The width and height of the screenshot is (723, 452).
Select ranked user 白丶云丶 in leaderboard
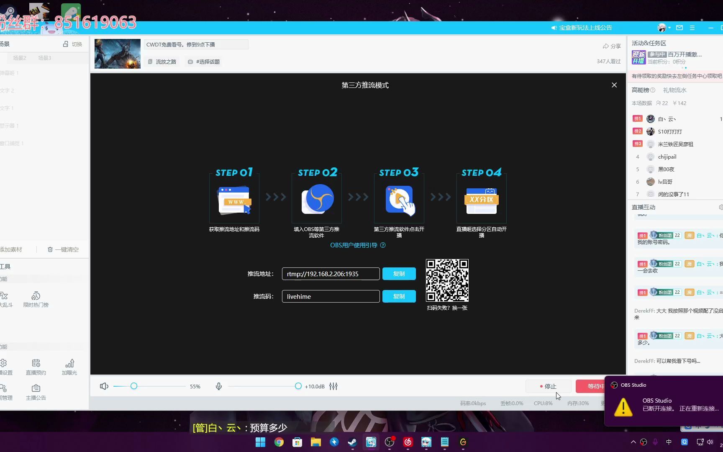coord(667,119)
